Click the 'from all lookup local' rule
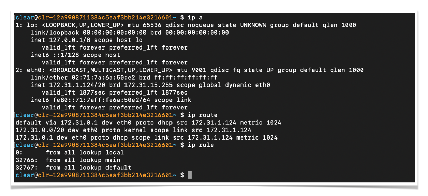The width and height of the screenshot is (428, 196). (84, 152)
